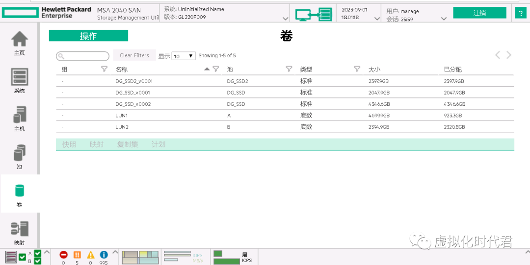
Task: Click the Showing 1-5 of 5 text
Action: 217,55
